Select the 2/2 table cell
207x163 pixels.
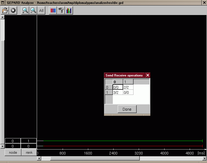tap(128, 87)
